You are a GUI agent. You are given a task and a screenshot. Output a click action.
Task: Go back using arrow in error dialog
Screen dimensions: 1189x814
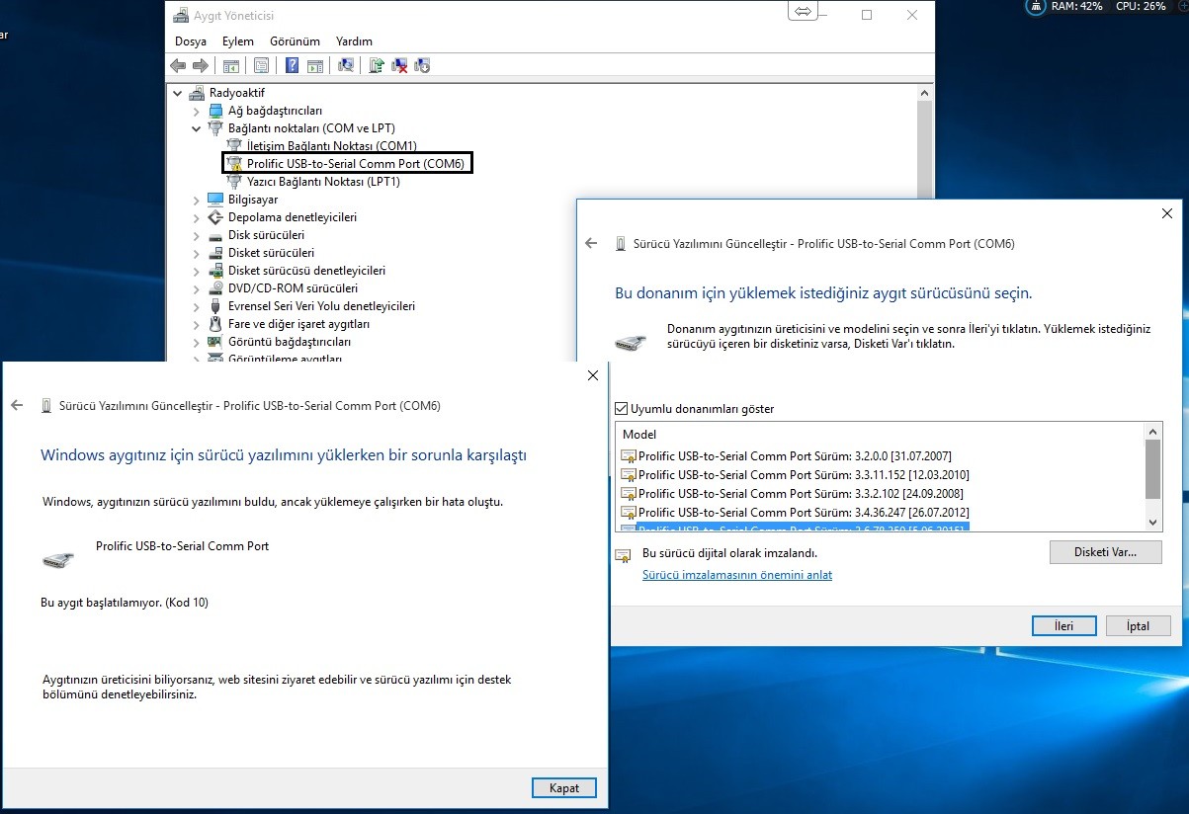pyautogui.click(x=17, y=405)
